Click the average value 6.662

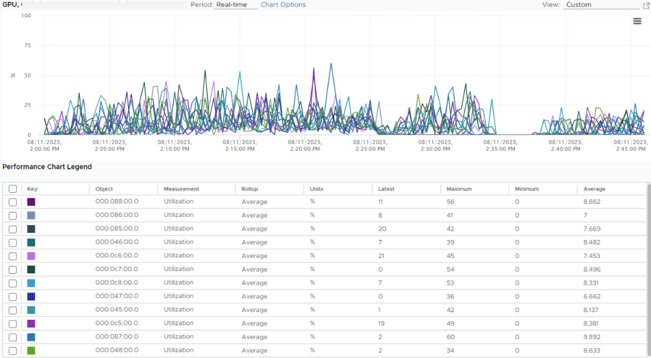point(591,296)
